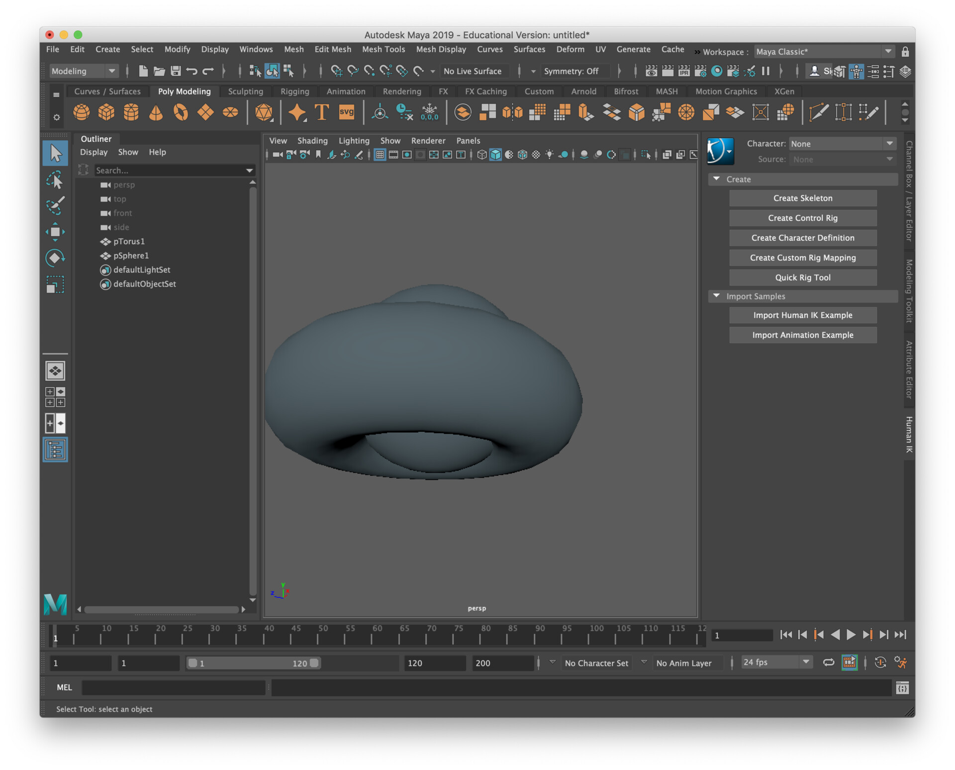The height and width of the screenshot is (770, 955).
Task: Switch to the Rigging shelf tab
Action: [x=294, y=92]
